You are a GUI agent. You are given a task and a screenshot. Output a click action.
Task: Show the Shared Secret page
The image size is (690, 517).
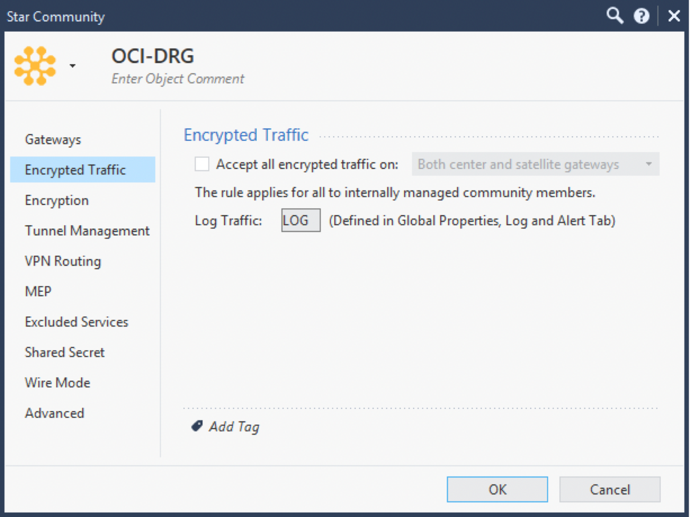pos(65,352)
